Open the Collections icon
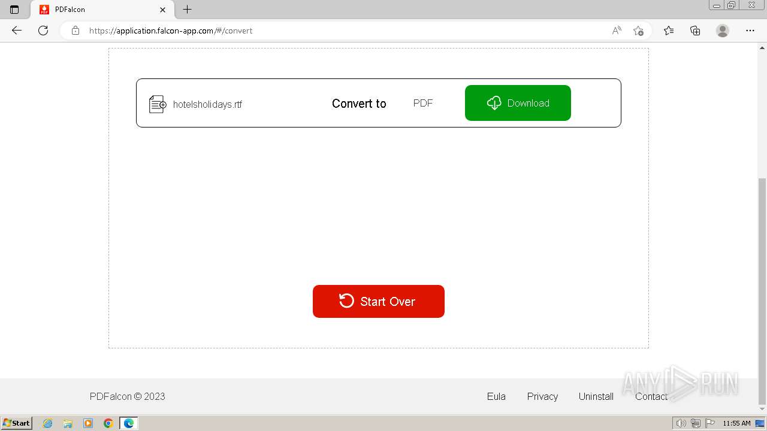The height and width of the screenshot is (431, 767). [x=695, y=31]
